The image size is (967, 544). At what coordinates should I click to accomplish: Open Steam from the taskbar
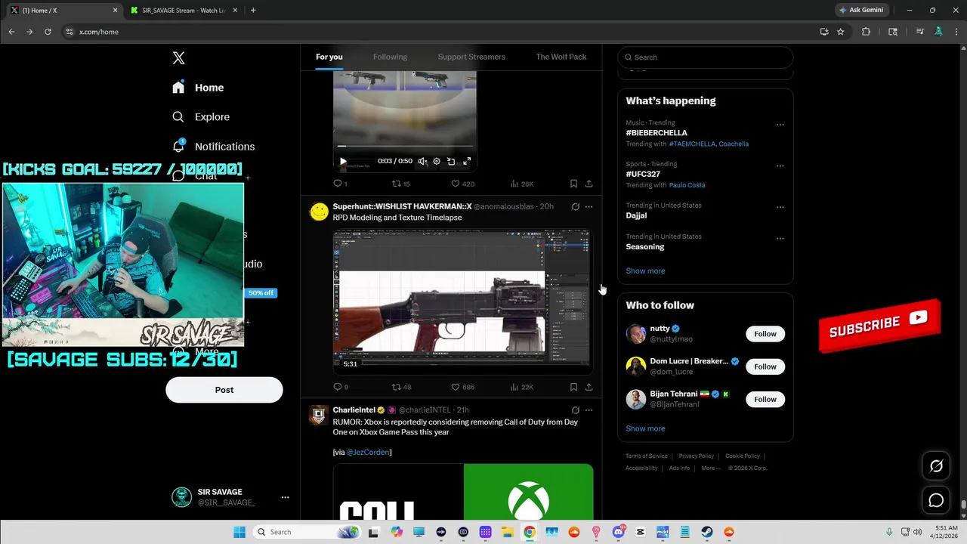707,532
